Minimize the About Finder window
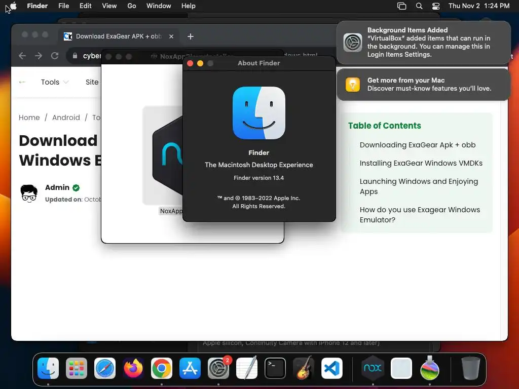Viewport: 519px width, 389px height. point(200,63)
